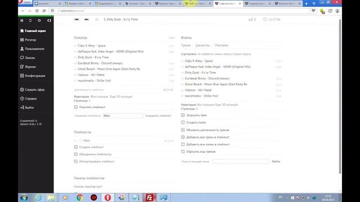Click the page vertical scrollbar
This screenshot has height=202, width=360.
[x=340, y=96]
